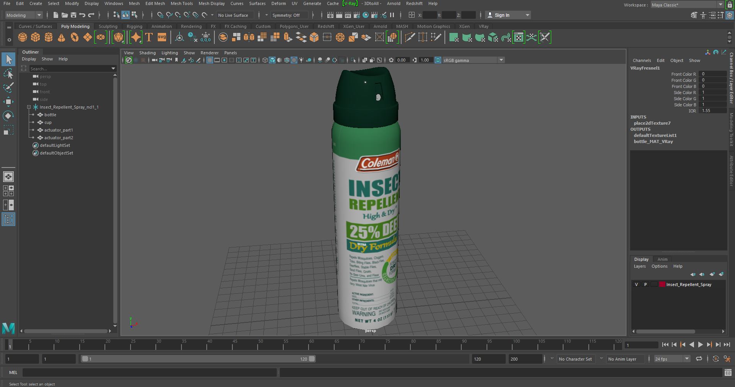Click the Extrude shelf icon
Viewport: 735px width, 387px height.
(288, 37)
